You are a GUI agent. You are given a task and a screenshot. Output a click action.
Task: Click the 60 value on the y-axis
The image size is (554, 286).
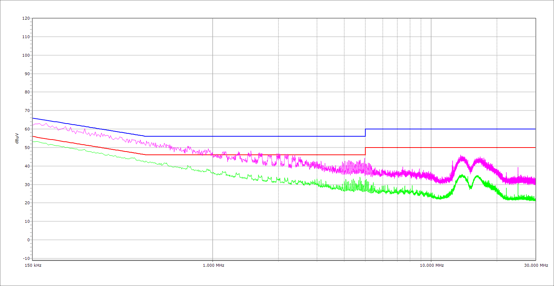coord(27,129)
